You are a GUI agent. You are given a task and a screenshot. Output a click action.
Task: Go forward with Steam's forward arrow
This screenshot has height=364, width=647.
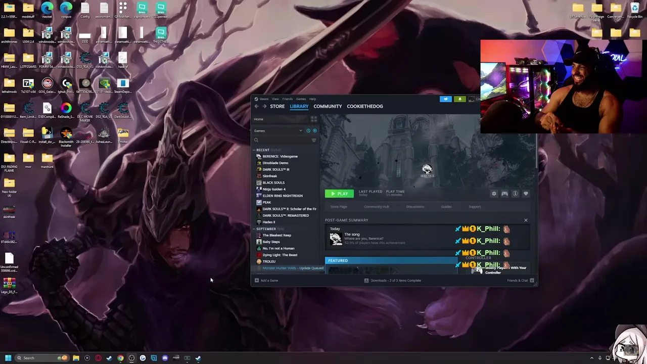click(x=264, y=106)
